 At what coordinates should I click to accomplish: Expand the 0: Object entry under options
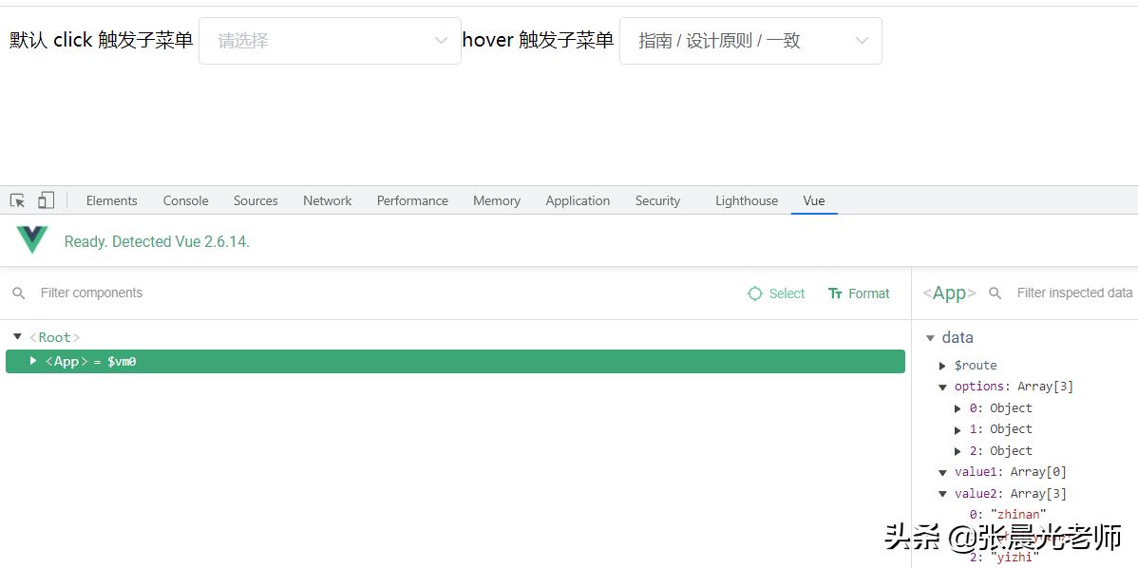(x=958, y=407)
